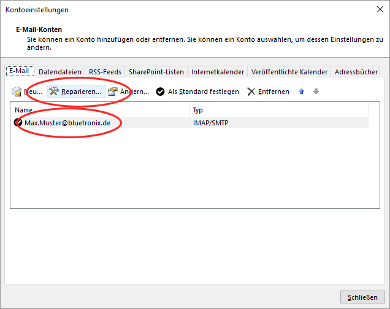Click the Schließen button
The height and width of the screenshot is (309, 390).
[362, 297]
